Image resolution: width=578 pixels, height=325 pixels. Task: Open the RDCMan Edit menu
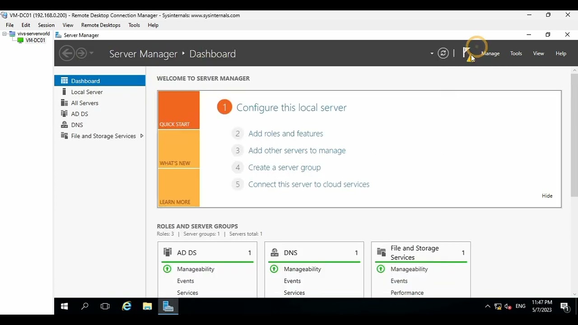point(26,25)
